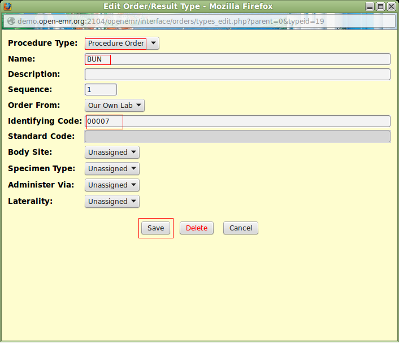Click the globe site identity icon
The width and height of the screenshot is (399, 344).
[x=11, y=21]
